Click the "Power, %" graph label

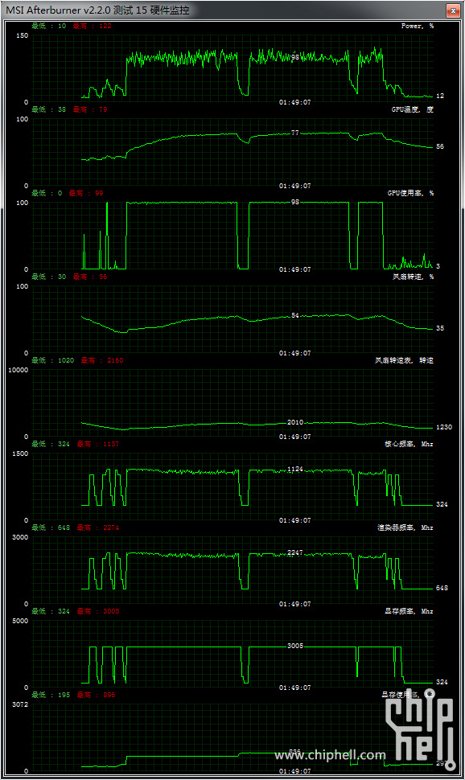click(x=418, y=26)
